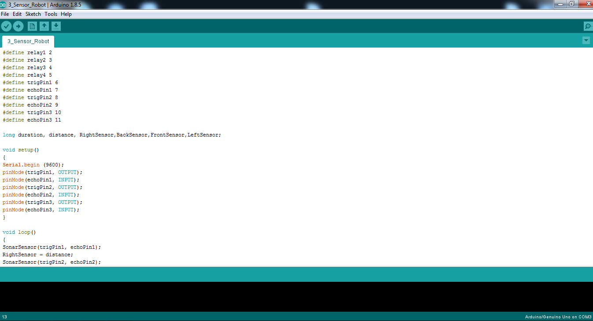Click the Verify sketch checkmark icon
The width and height of the screenshot is (593, 321).
tap(6, 26)
